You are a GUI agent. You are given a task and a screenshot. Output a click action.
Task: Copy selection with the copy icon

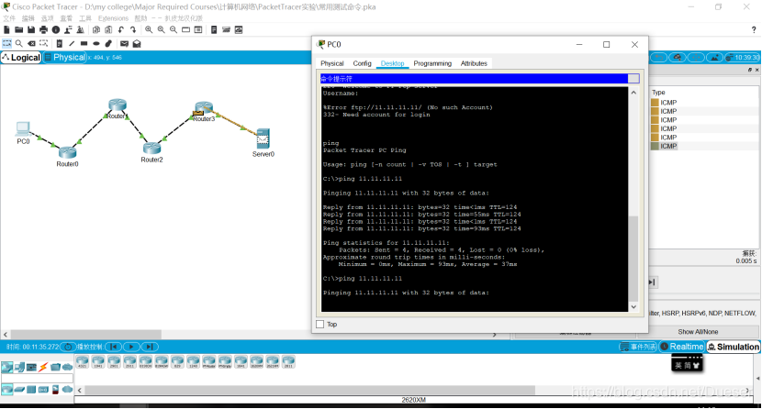96,30
